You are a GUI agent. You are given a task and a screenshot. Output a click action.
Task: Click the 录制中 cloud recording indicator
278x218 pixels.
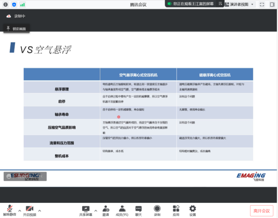point(16,16)
